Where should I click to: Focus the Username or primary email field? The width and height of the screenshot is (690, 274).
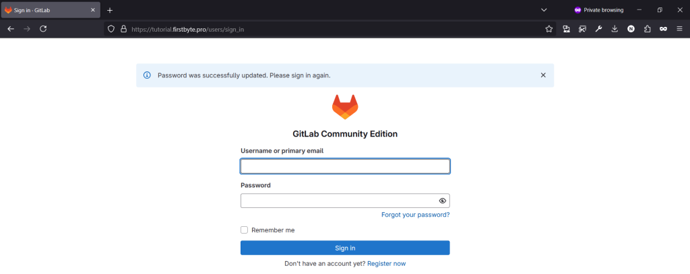pos(345,166)
